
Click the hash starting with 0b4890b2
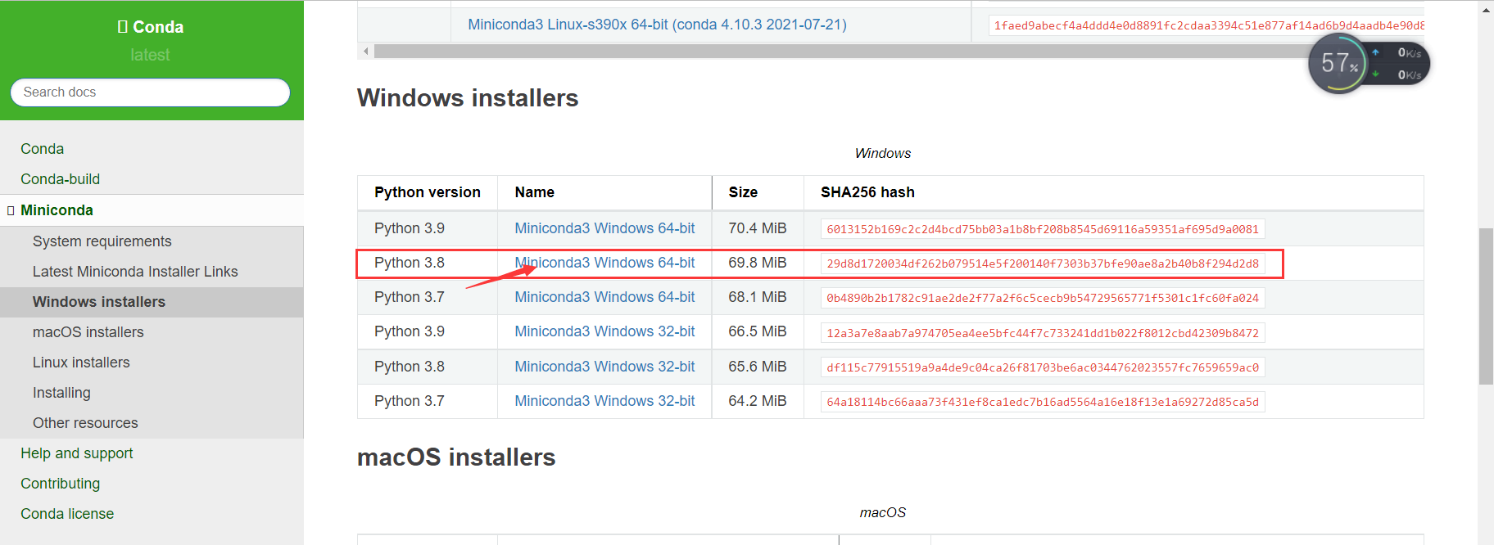[1043, 298]
